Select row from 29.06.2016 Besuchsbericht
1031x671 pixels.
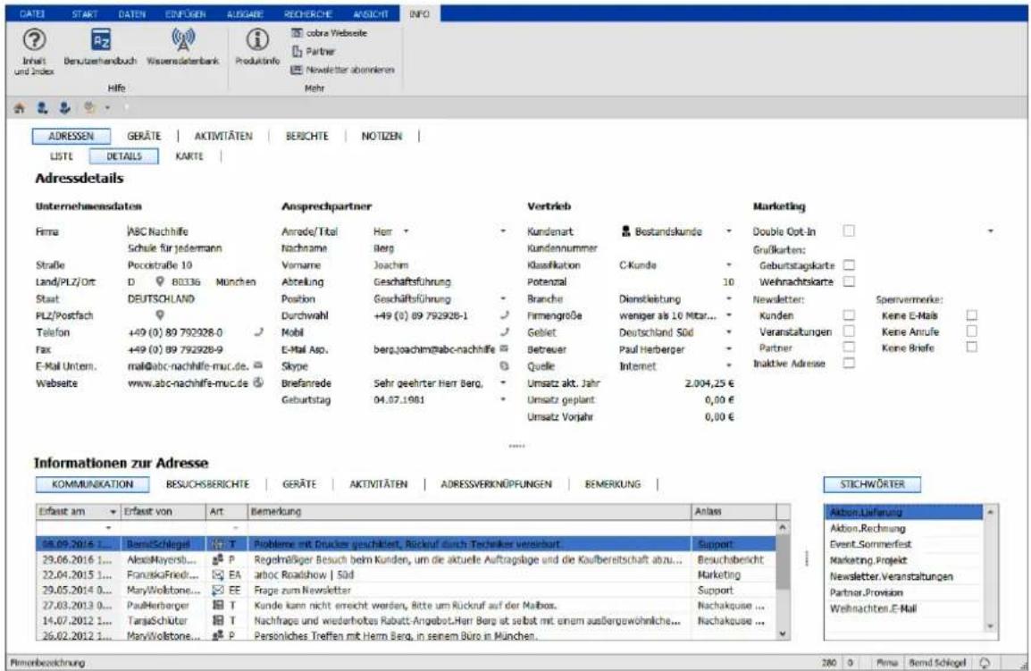pos(406,560)
